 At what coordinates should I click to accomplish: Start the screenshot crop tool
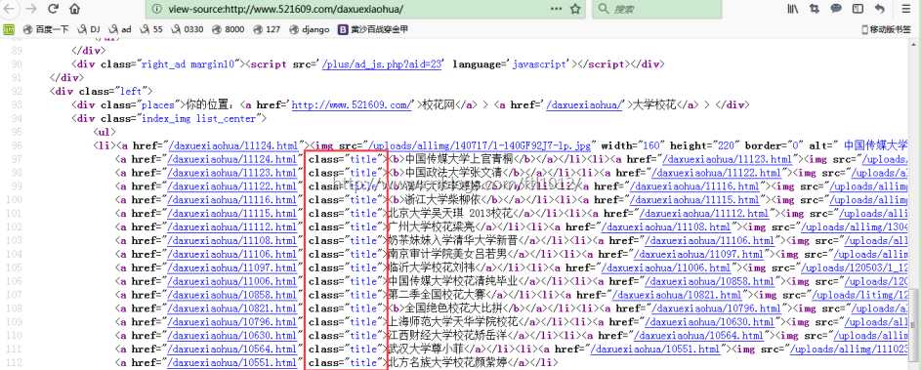coord(815,9)
